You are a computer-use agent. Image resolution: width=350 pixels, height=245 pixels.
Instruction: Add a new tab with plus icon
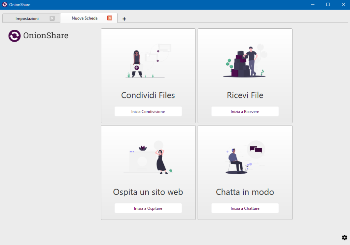(x=124, y=19)
